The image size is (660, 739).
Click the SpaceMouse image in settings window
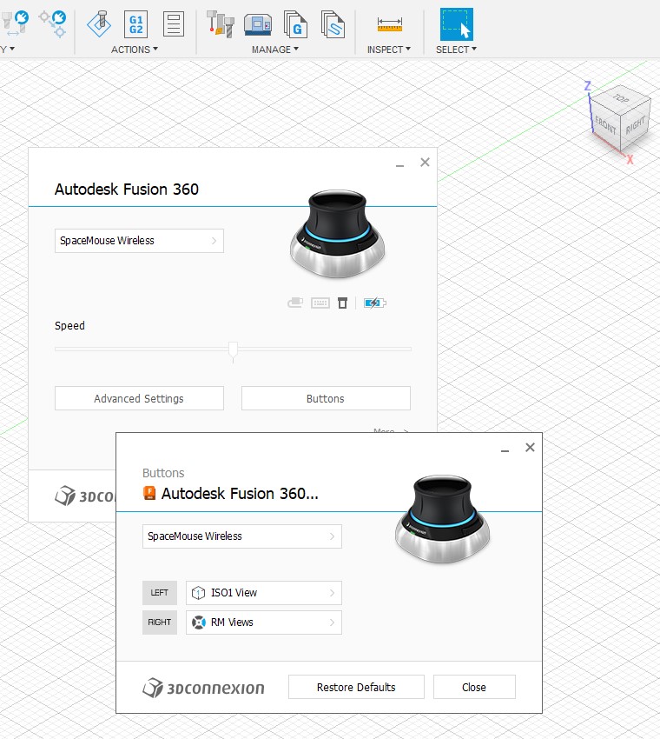(338, 234)
